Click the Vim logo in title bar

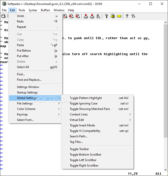pyautogui.click(x=4, y=4)
